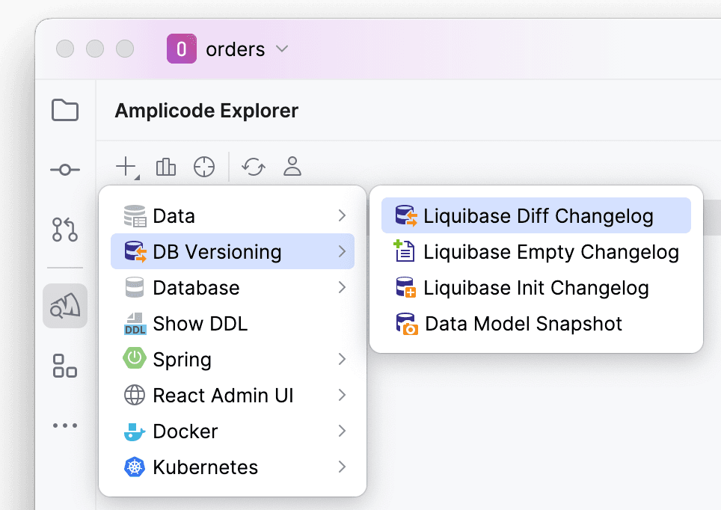
Task: Select the Amplicode Explorer sidebar icon
Action: 65,306
